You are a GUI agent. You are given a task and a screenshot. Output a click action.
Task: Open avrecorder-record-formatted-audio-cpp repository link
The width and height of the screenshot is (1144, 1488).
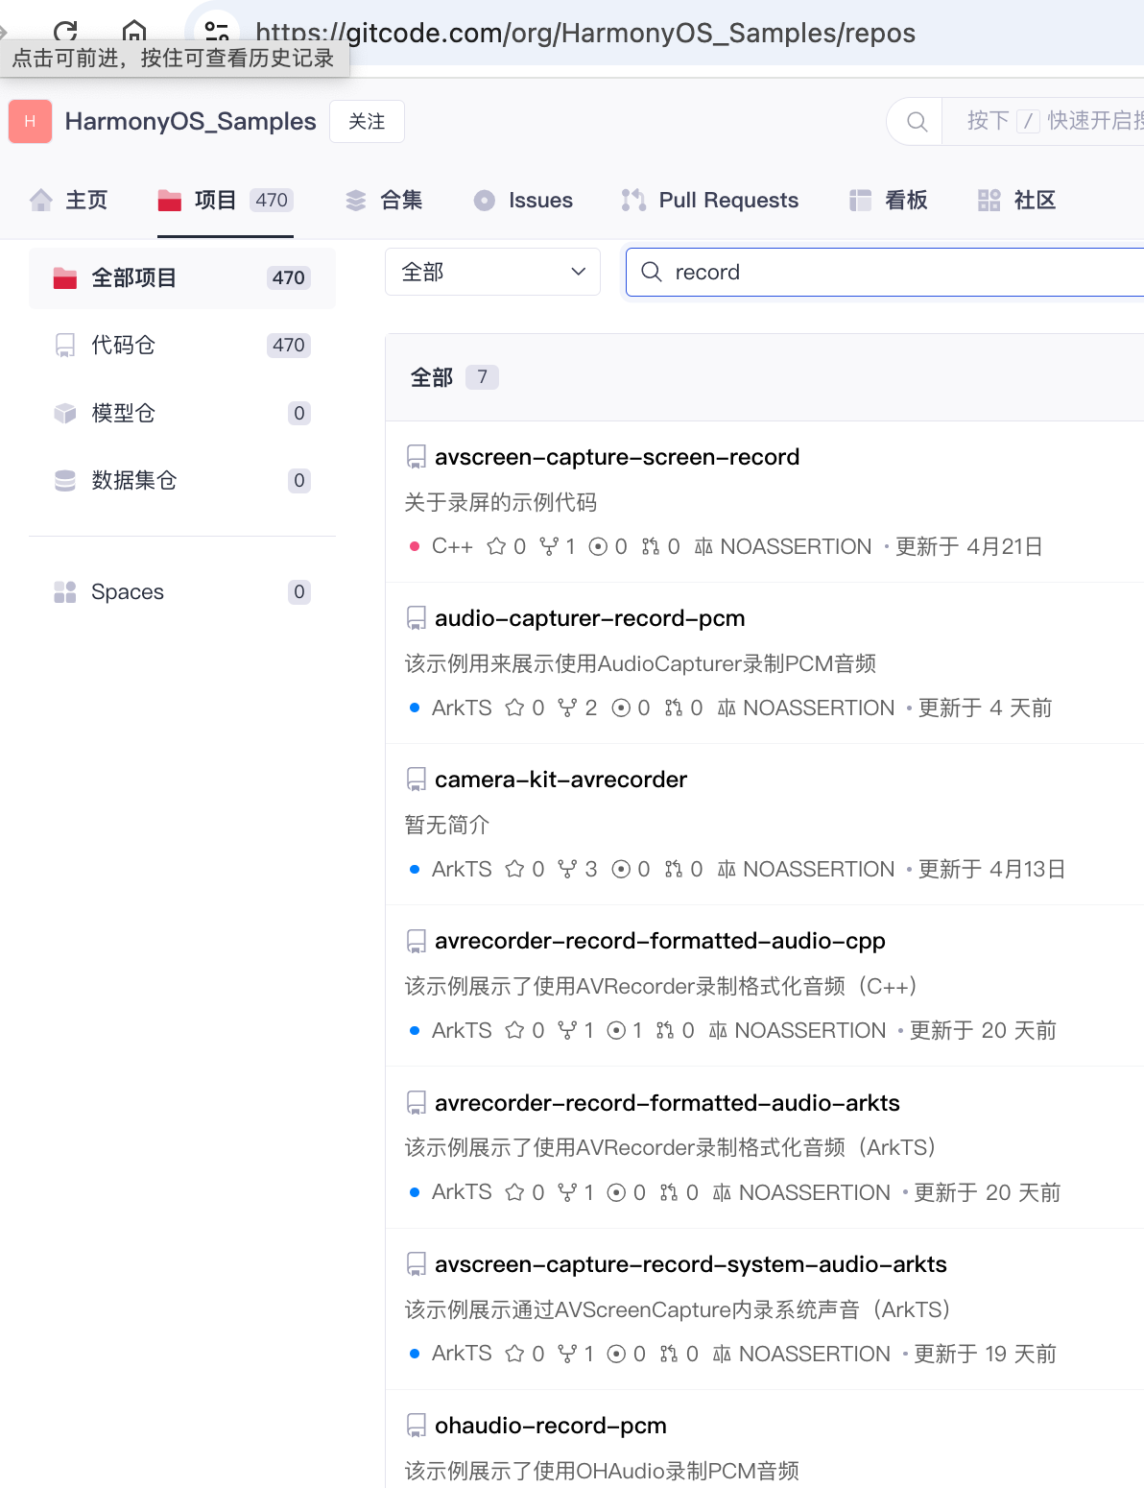click(x=660, y=941)
